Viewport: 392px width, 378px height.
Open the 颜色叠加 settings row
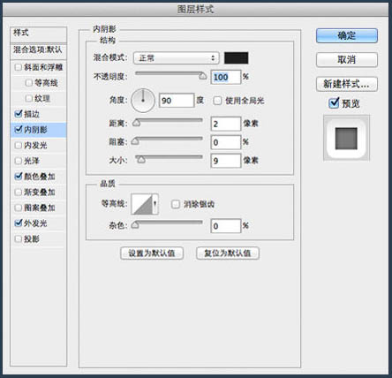pos(40,177)
